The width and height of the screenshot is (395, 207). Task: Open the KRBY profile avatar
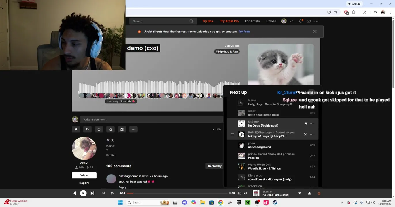(84, 148)
